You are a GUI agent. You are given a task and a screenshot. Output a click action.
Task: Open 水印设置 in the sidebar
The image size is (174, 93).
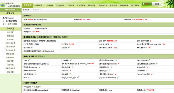click(x=10, y=39)
